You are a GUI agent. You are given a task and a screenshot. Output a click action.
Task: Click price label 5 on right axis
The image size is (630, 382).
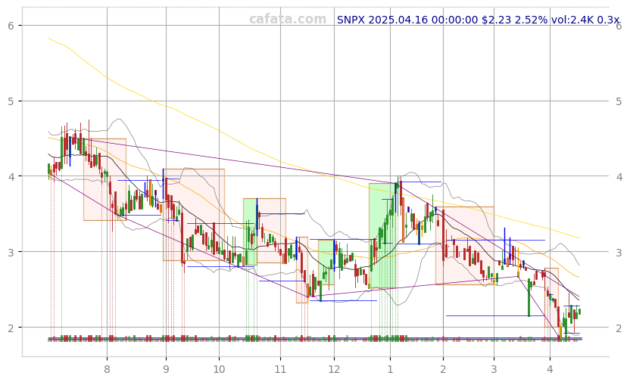click(x=619, y=101)
